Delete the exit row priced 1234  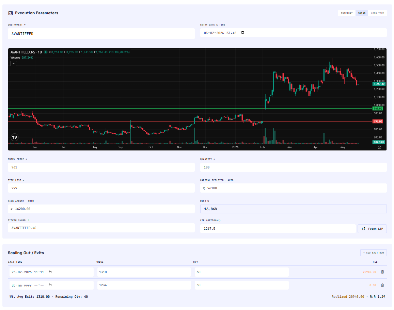(382, 285)
